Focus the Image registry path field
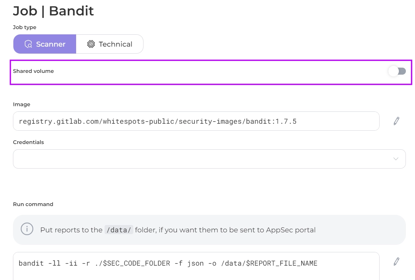Viewport: 415px width, 280px height. click(196, 121)
